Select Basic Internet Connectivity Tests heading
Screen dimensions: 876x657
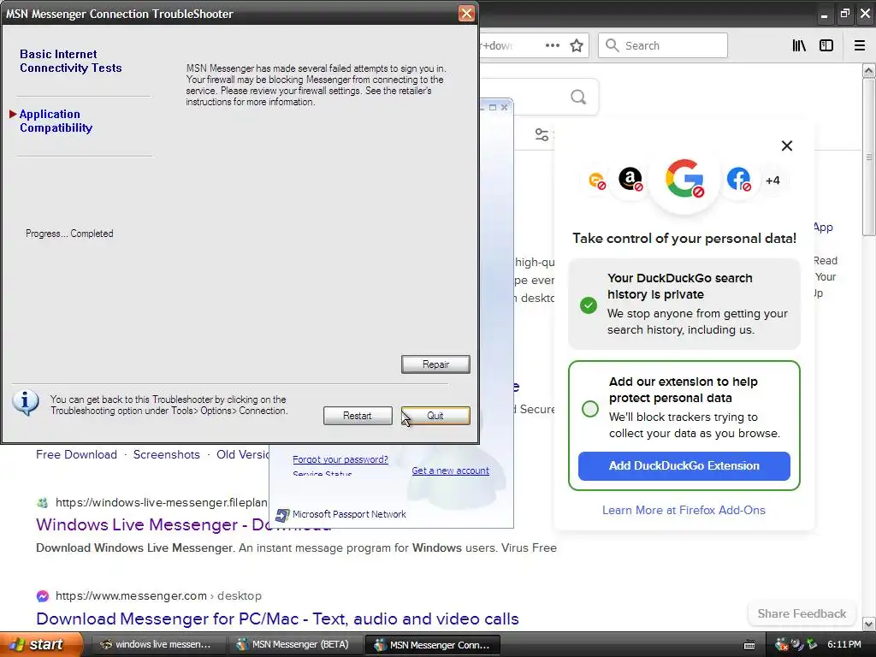70,61
